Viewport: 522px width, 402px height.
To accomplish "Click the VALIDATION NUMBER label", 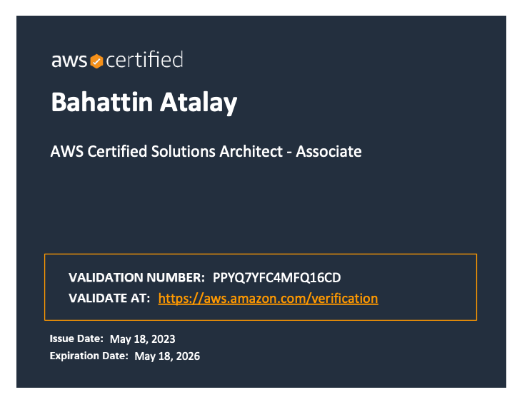I will pyautogui.click(x=136, y=277).
